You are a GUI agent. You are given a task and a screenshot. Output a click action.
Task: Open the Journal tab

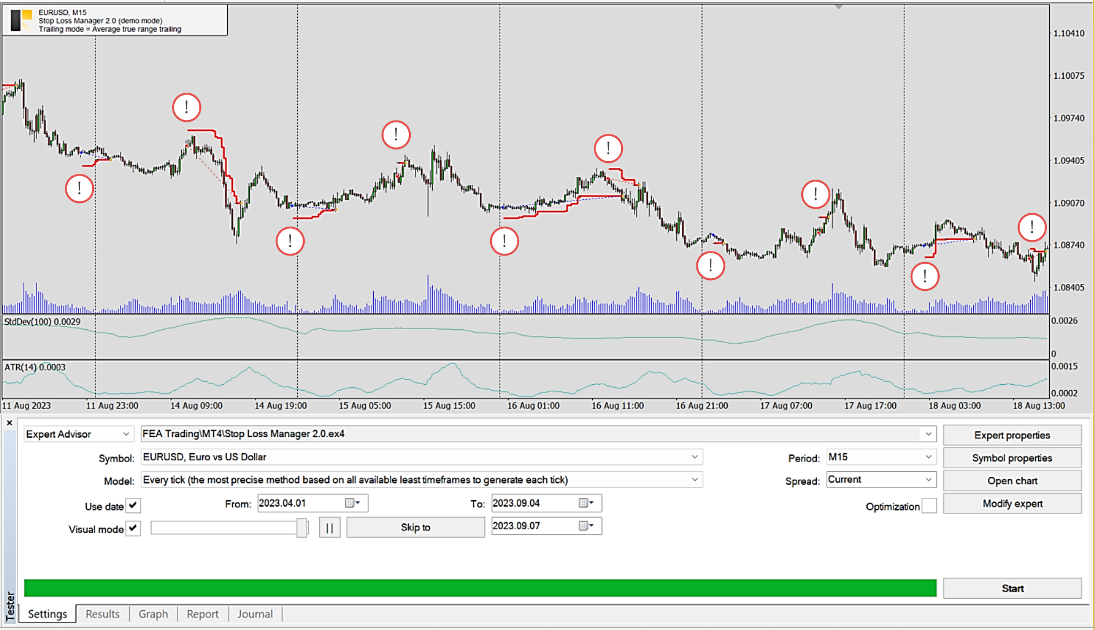click(255, 614)
